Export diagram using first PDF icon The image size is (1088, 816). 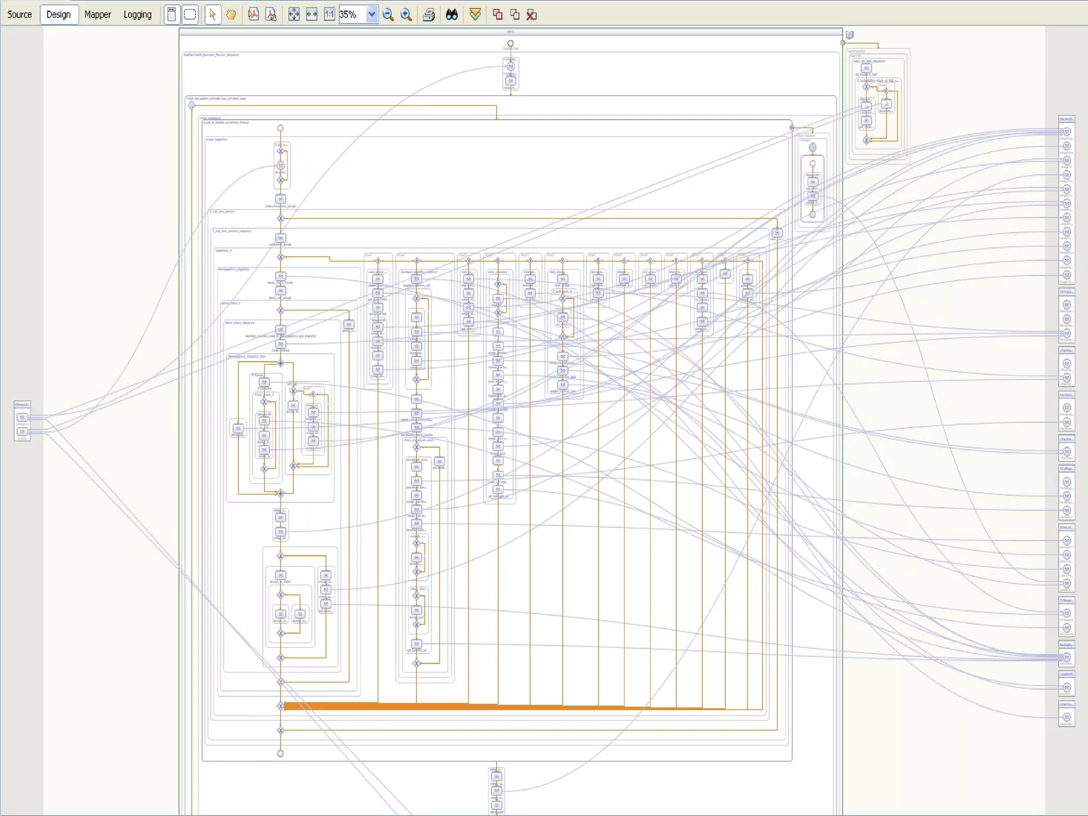(253, 14)
